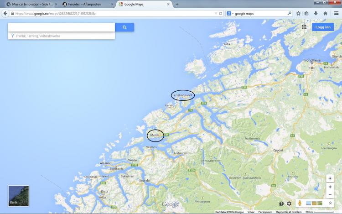Click Molde label on map
The image size is (342, 214).
click(155, 135)
